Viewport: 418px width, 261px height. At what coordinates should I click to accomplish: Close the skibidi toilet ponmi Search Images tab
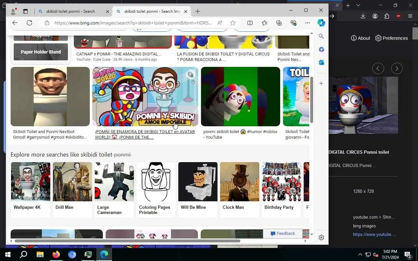(x=186, y=11)
